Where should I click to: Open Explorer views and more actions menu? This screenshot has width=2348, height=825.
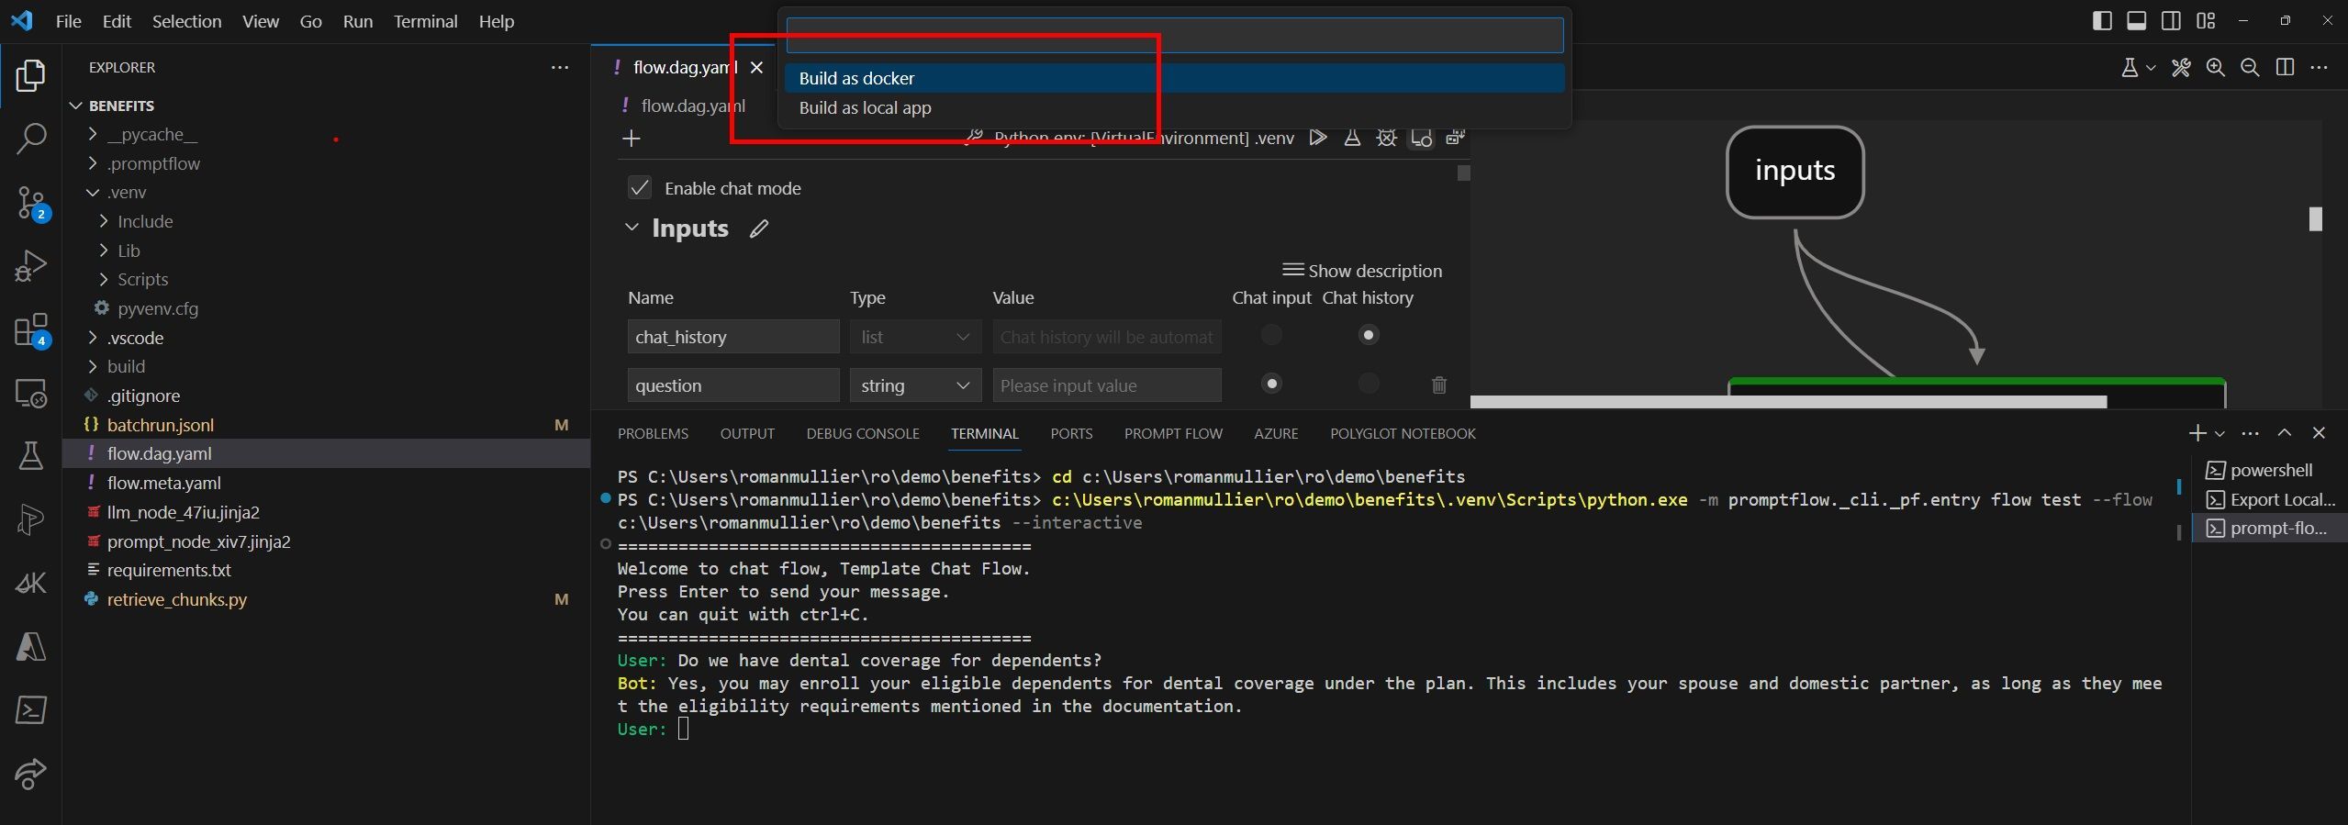pos(560,68)
